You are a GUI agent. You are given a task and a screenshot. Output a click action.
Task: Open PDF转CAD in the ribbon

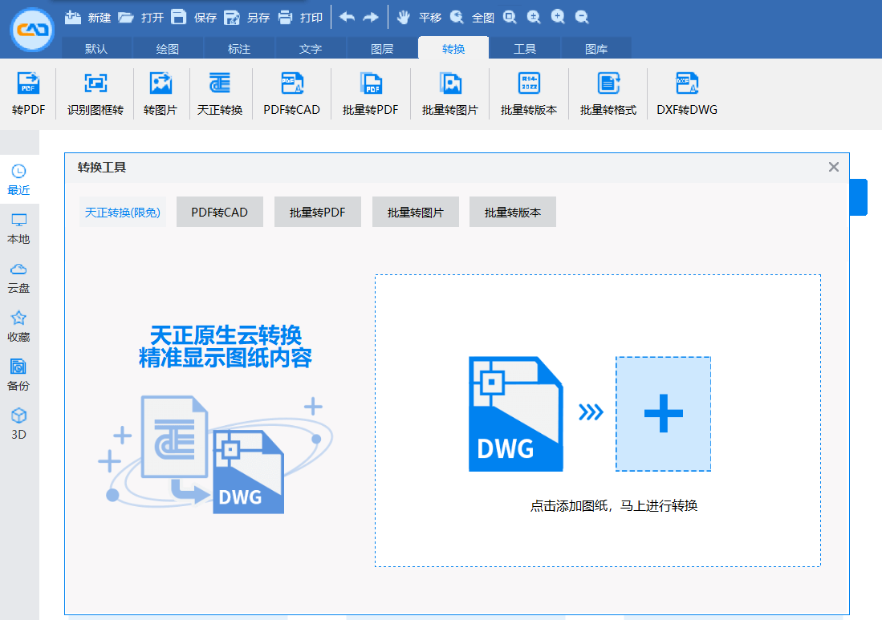point(292,94)
